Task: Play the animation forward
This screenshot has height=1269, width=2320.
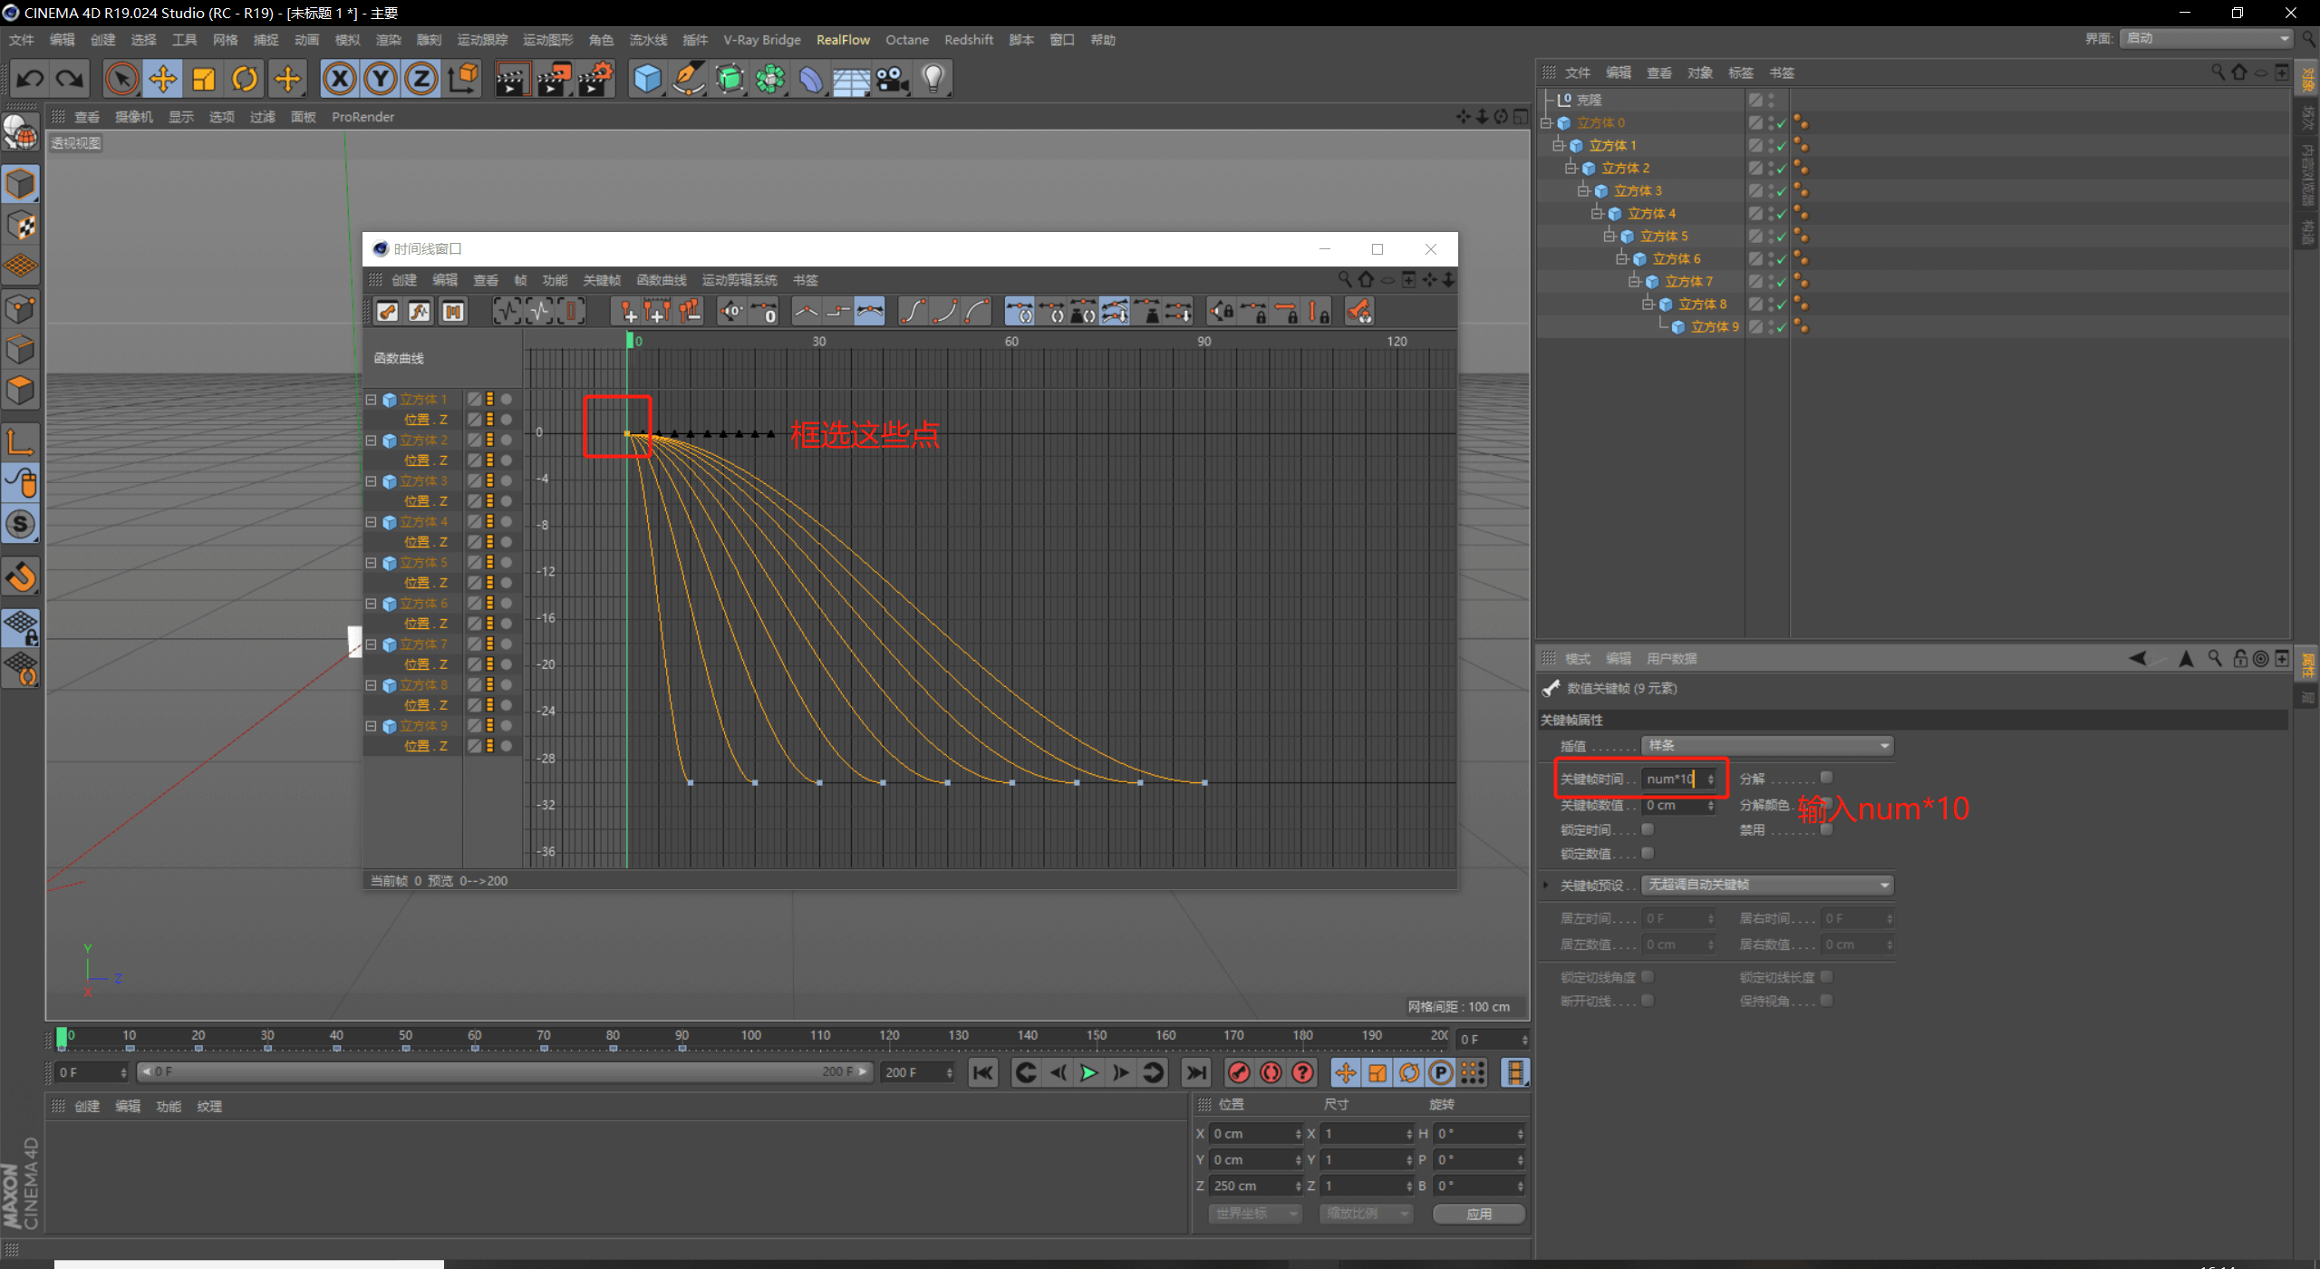Action: (x=1089, y=1073)
